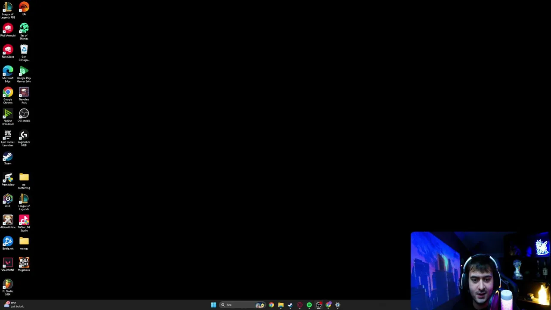
Task: Open the FrameView desktop icon
Action: (8, 180)
